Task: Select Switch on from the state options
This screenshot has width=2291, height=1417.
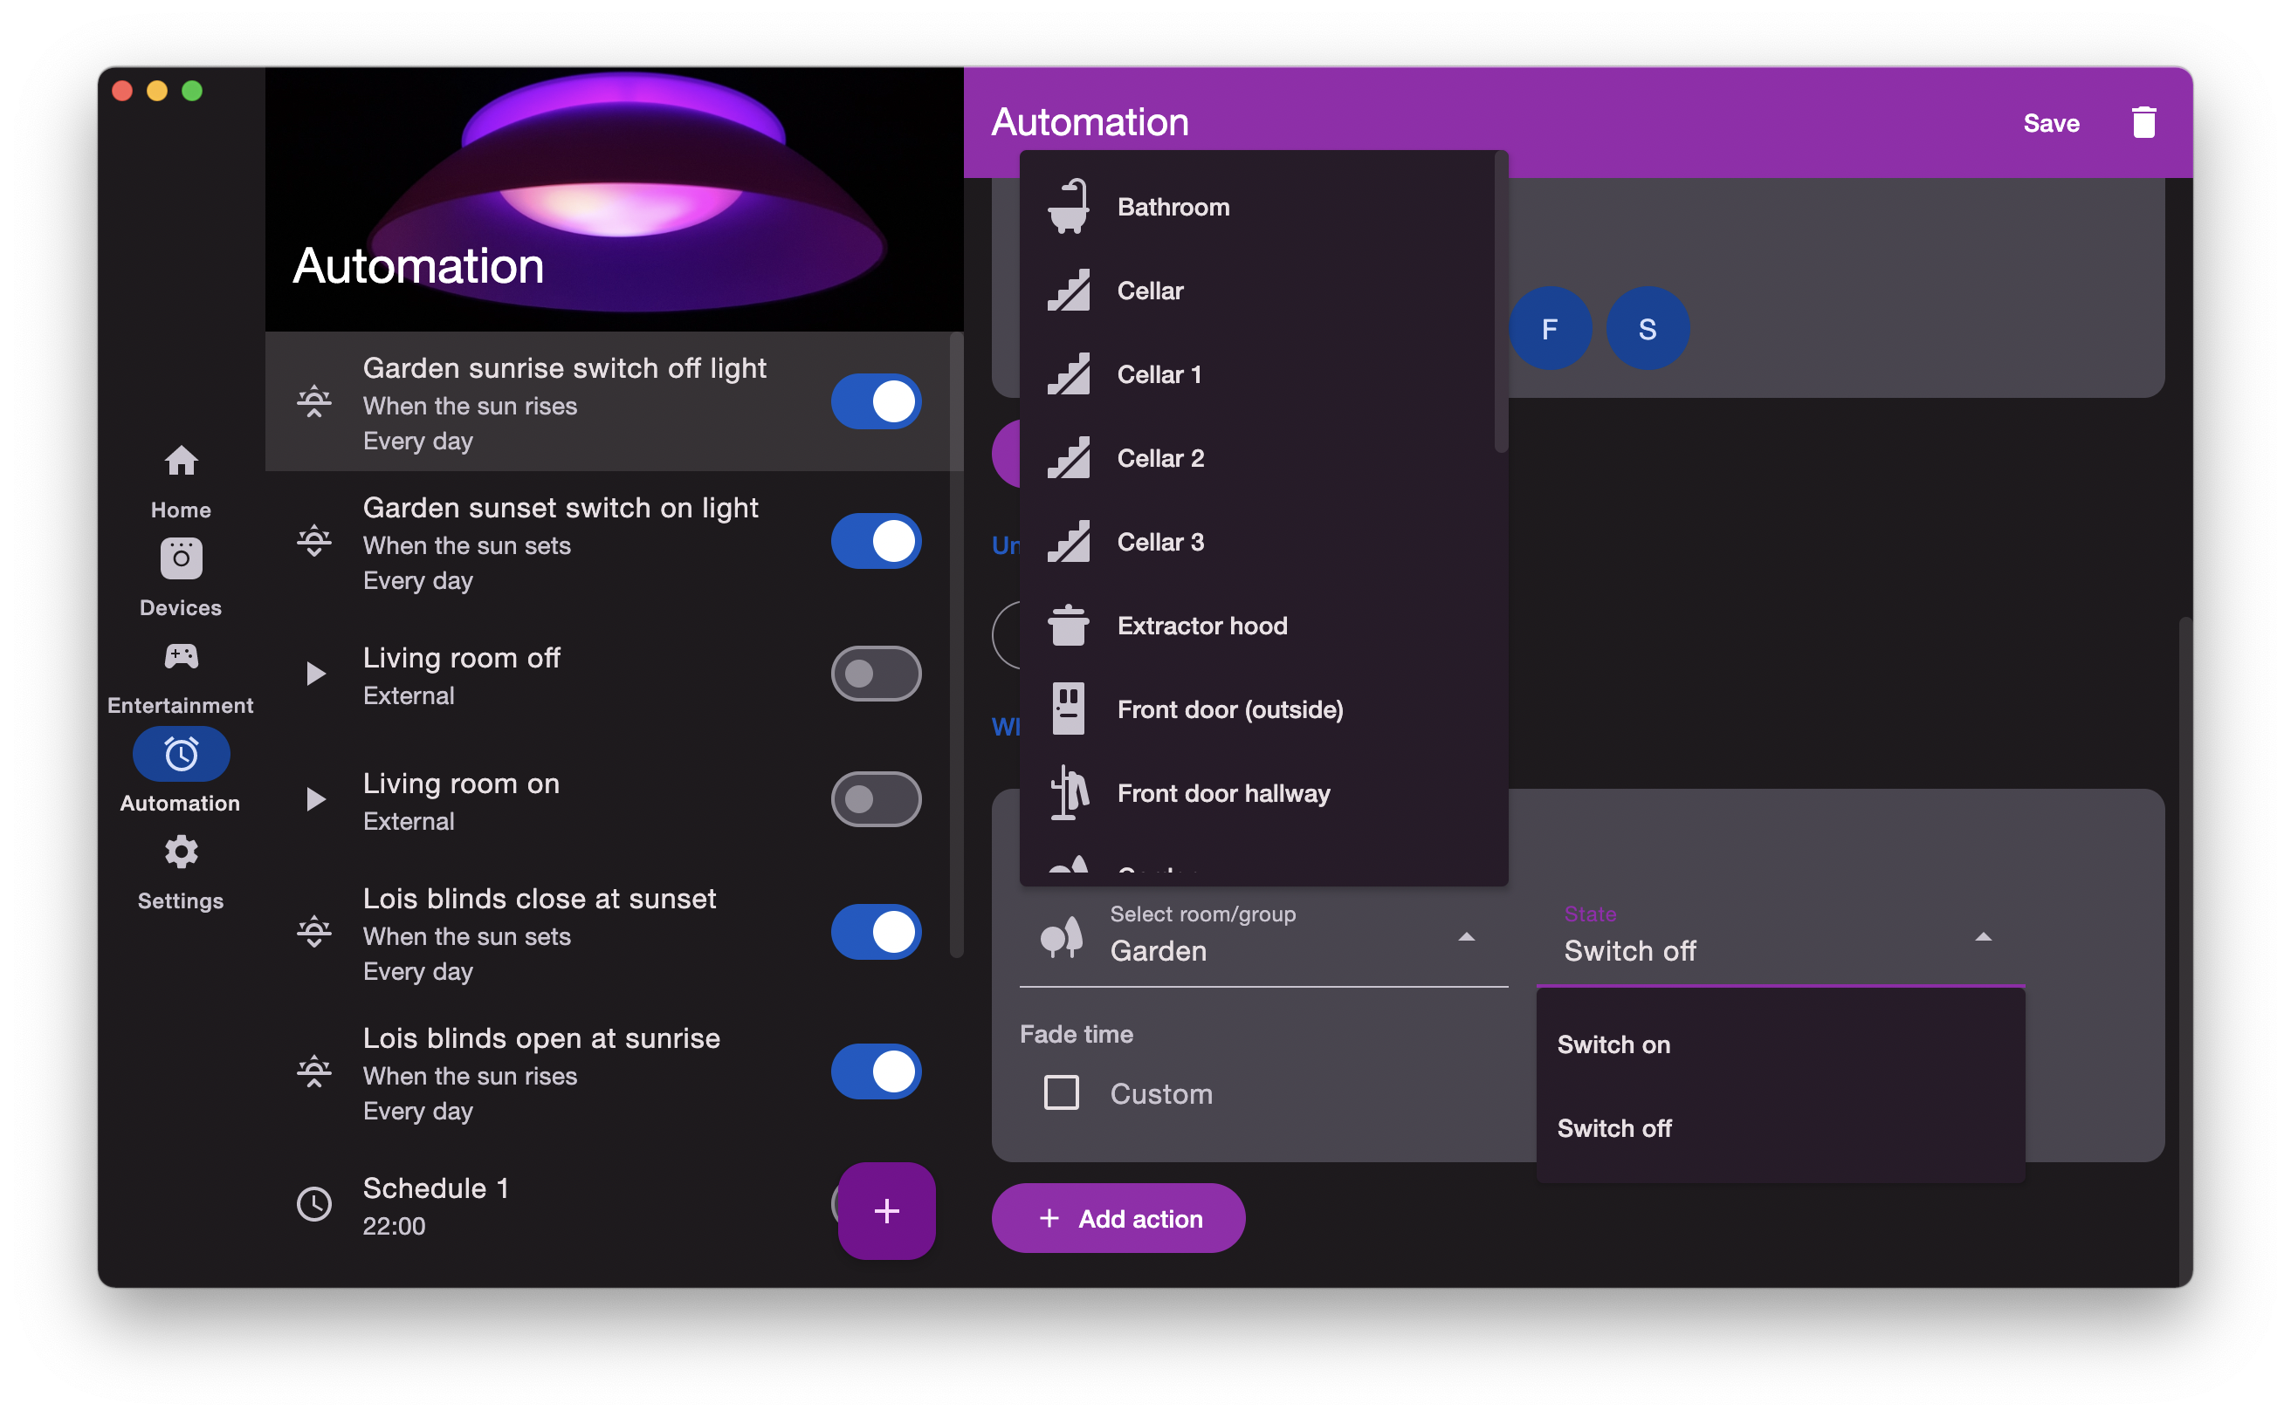Action: pos(1613,1043)
